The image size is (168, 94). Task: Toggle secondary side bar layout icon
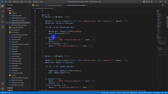pyautogui.click(x=149, y=2)
